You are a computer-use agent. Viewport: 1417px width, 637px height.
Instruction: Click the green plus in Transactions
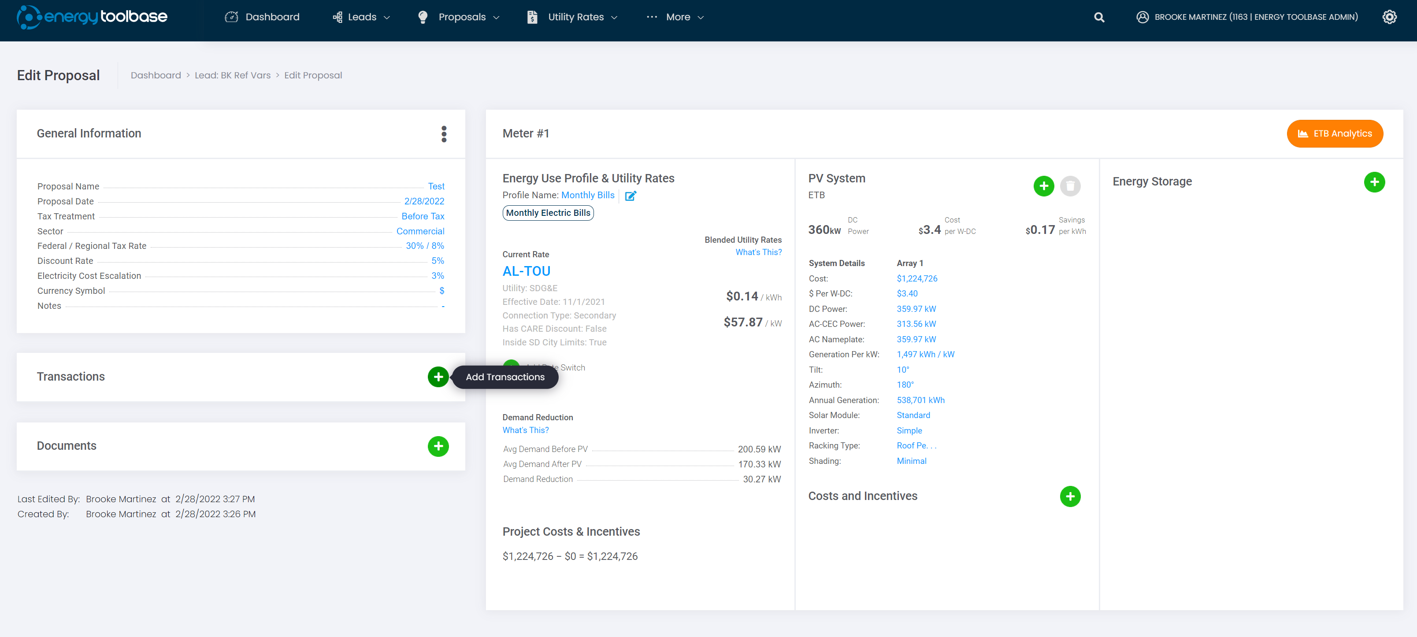438,377
